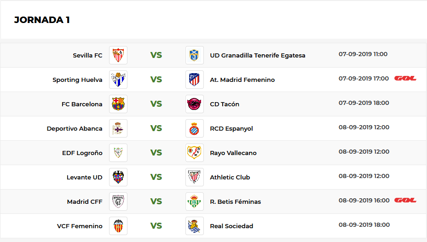Click VS in Levante UD match row
Viewport: 427px width, 242px height.
[156, 177]
